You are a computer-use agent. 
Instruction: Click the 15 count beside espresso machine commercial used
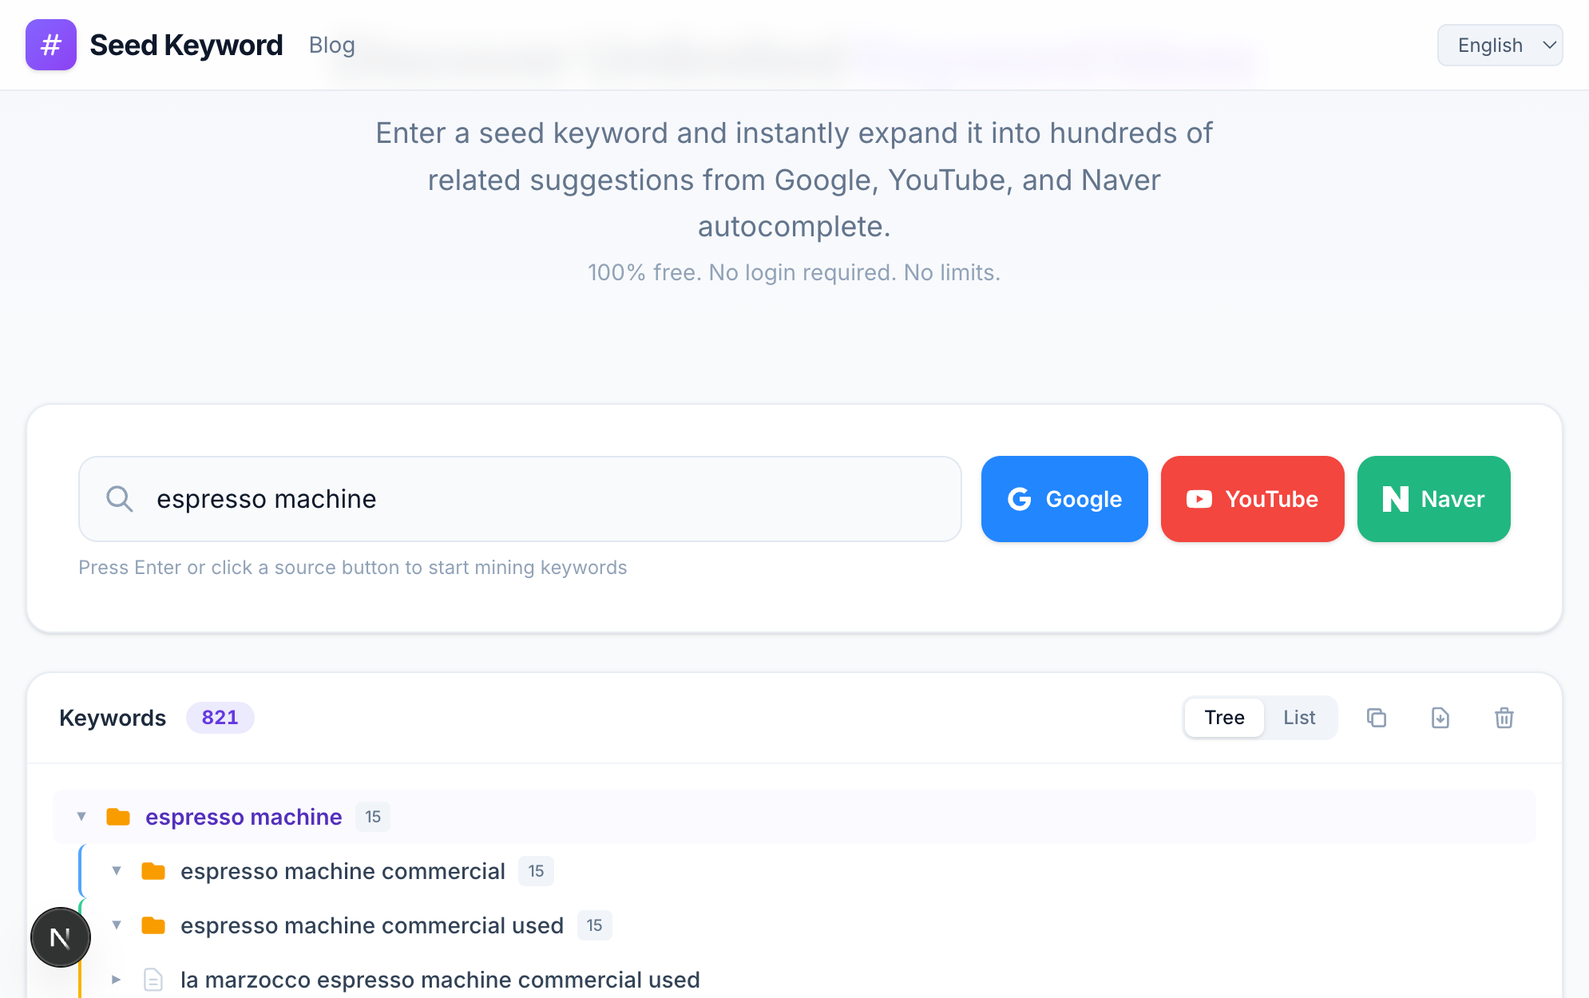click(x=594, y=925)
